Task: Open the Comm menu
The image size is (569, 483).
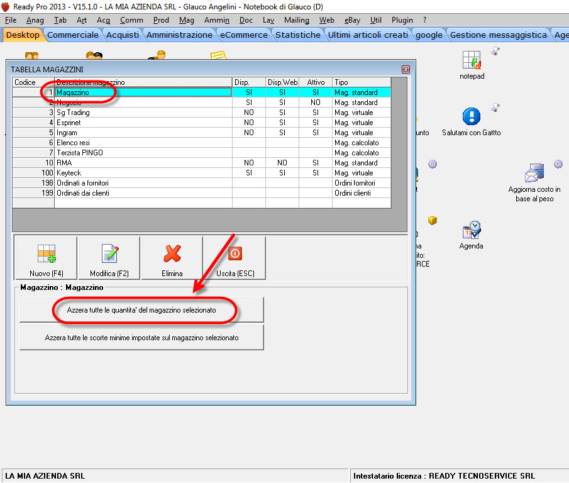Action: (131, 20)
